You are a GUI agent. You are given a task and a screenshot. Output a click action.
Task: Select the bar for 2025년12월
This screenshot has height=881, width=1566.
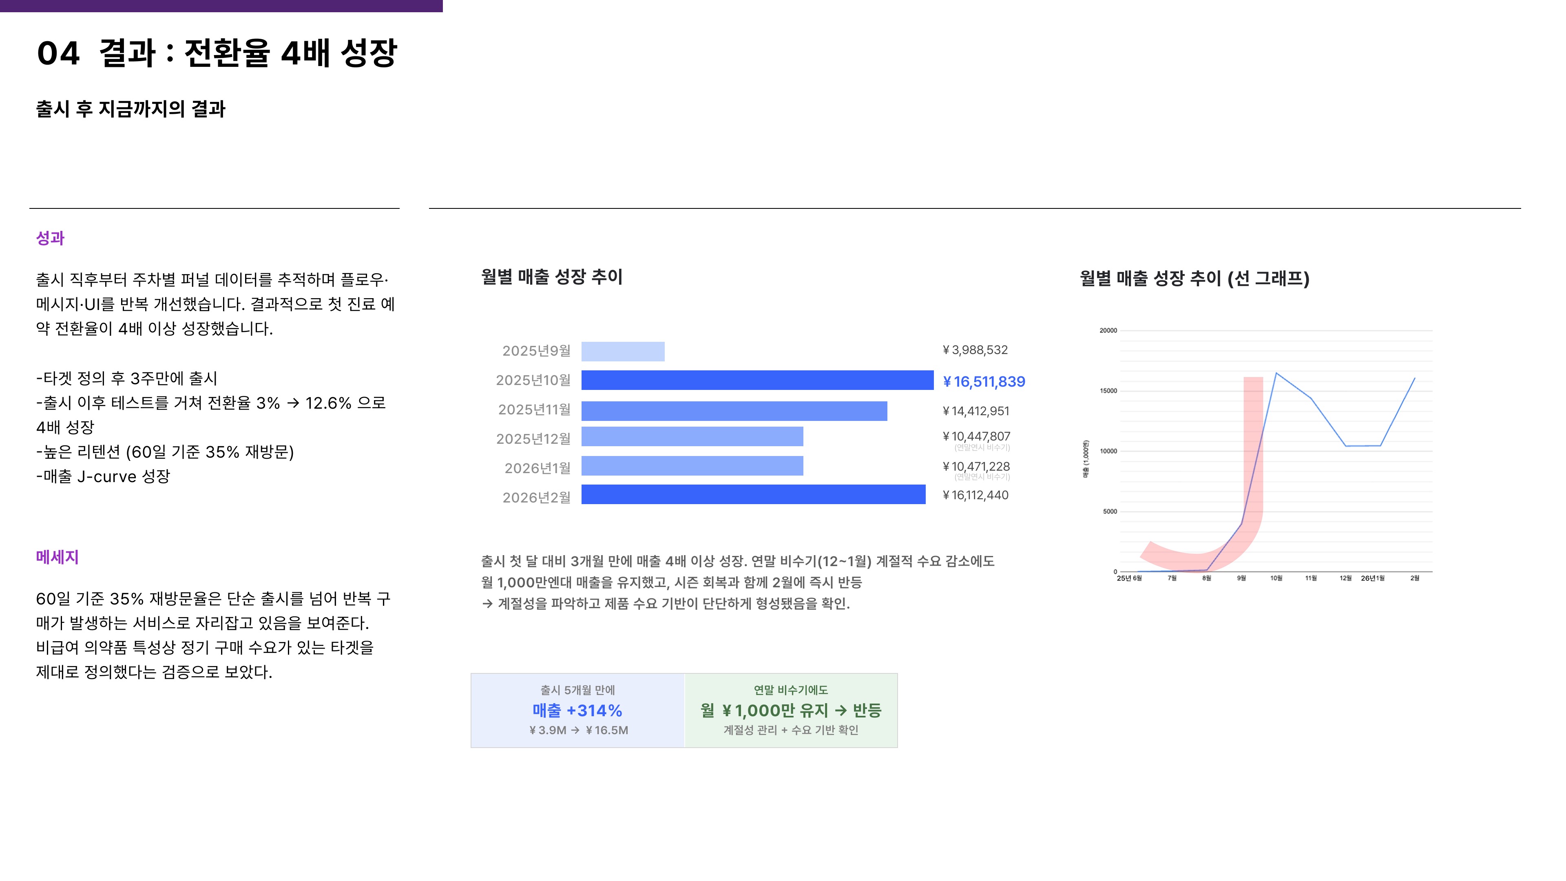click(692, 436)
